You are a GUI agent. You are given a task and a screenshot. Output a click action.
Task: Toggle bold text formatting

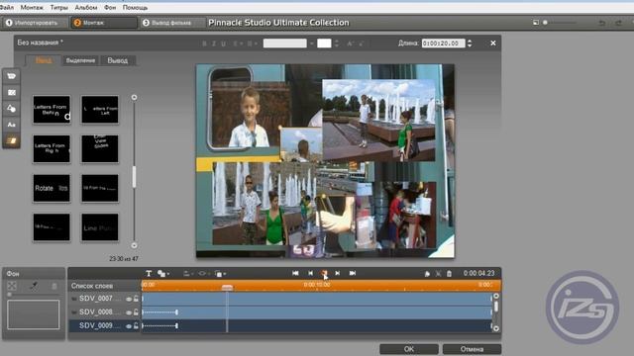(x=204, y=44)
